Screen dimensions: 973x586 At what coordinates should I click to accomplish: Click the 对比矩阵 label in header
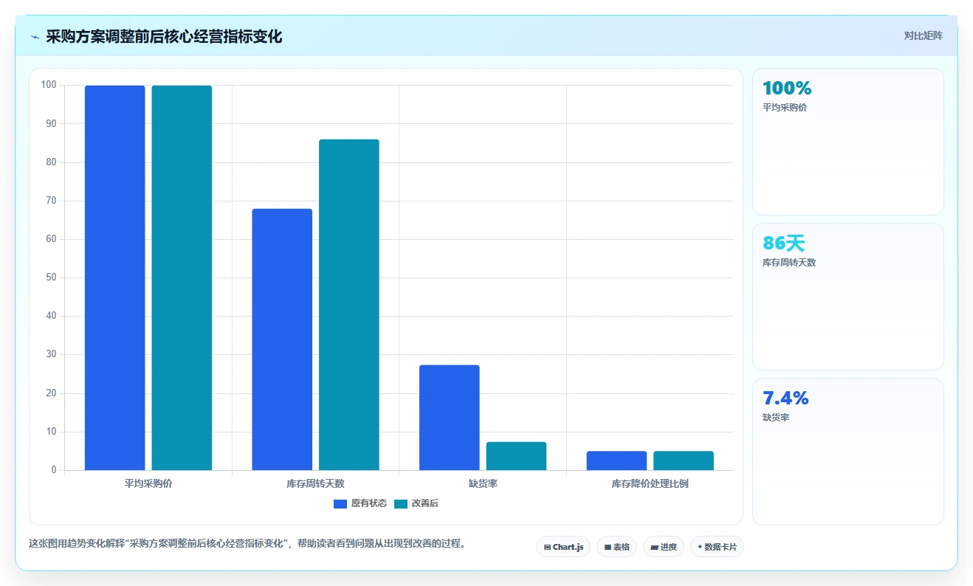tap(923, 35)
